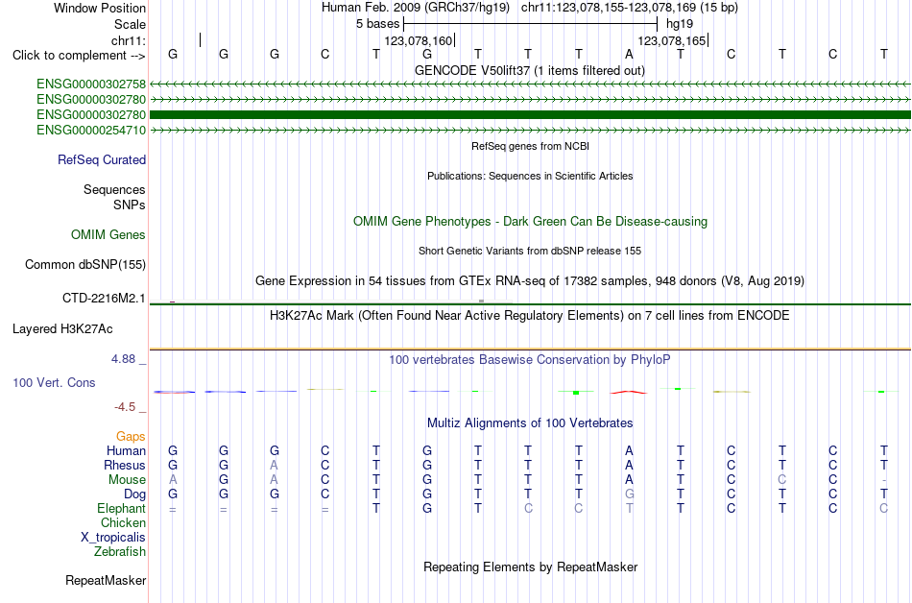Open the OMIM Gene Phenotypes track title
912x603 pixels.
pos(530,222)
